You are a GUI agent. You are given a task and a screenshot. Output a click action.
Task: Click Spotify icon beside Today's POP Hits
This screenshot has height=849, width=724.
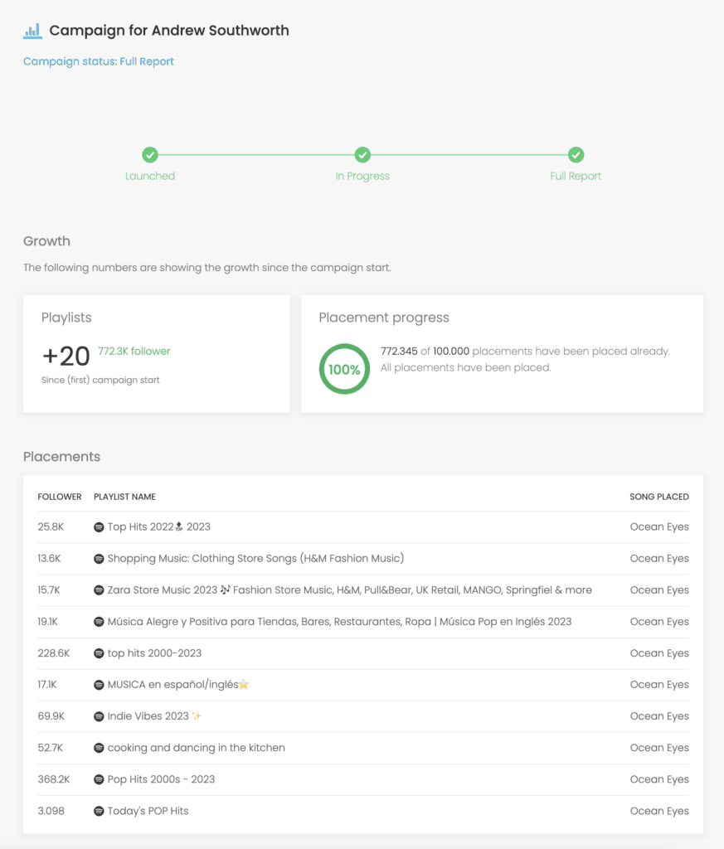point(99,811)
